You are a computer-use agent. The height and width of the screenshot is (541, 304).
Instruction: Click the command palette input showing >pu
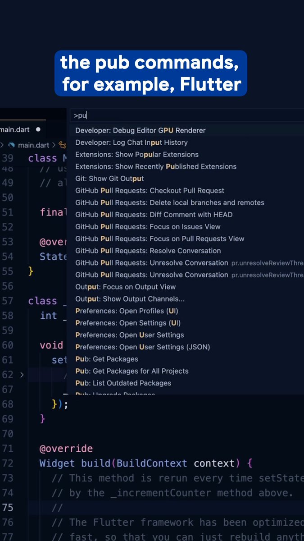[187, 115]
